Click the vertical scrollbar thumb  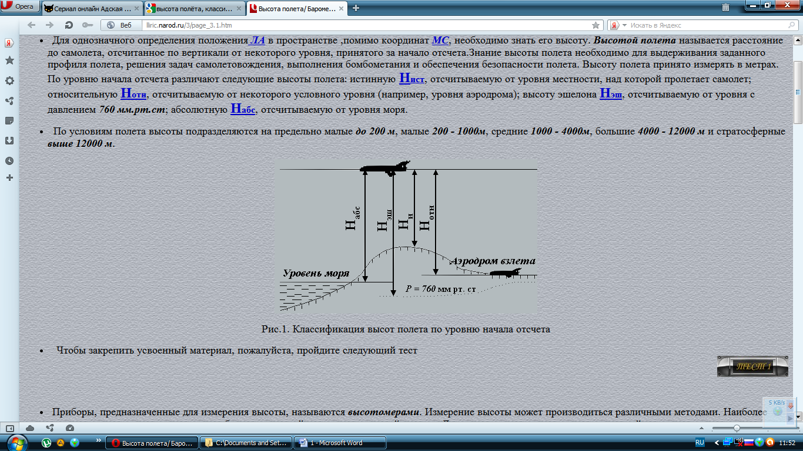coord(798,92)
